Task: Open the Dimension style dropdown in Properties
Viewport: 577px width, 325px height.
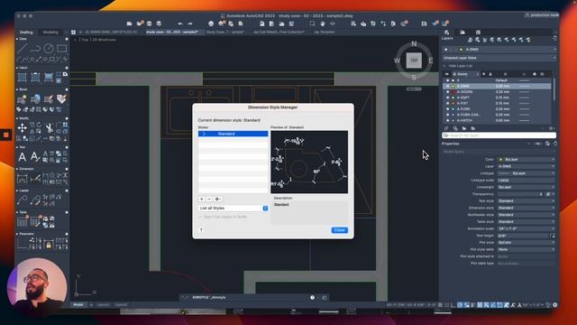Action: click(x=526, y=208)
